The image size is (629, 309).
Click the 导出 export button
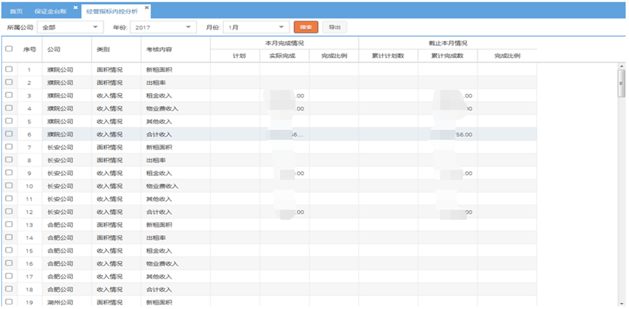[x=334, y=27]
